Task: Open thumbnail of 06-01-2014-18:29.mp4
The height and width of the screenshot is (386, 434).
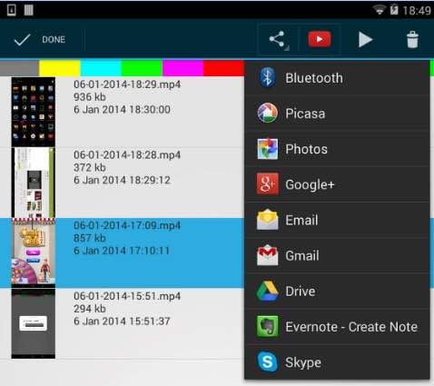Action: tap(34, 112)
